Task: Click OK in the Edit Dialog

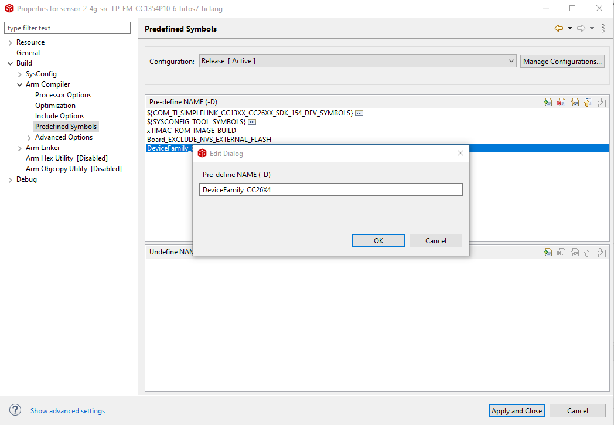Action: coord(378,240)
